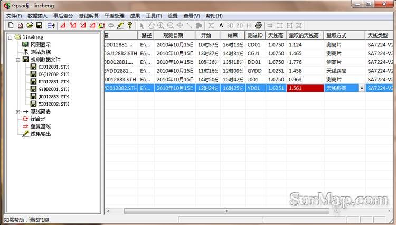The image size is (396, 225).
Task: Switch to 3D view toolbar button
Action: coord(230,25)
